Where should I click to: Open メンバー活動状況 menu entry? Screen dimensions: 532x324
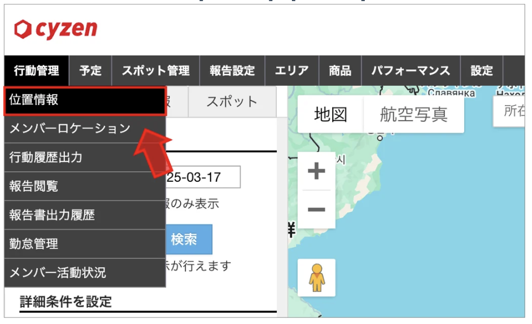[85, 273]
